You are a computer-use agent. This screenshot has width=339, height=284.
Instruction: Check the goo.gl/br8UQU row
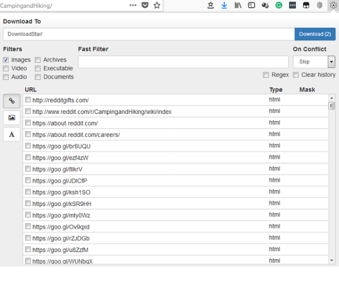(28, 145)
